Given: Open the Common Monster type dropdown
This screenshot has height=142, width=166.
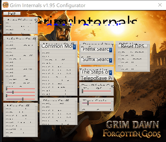Looking at the screenshot, I should coord(59,47).
